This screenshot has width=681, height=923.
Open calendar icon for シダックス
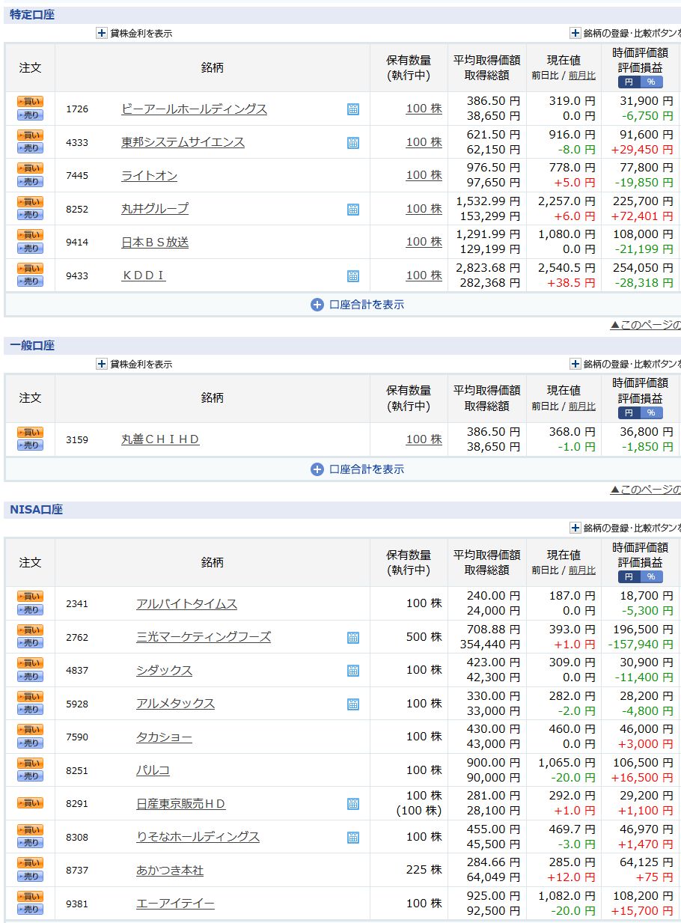point(353,671)
